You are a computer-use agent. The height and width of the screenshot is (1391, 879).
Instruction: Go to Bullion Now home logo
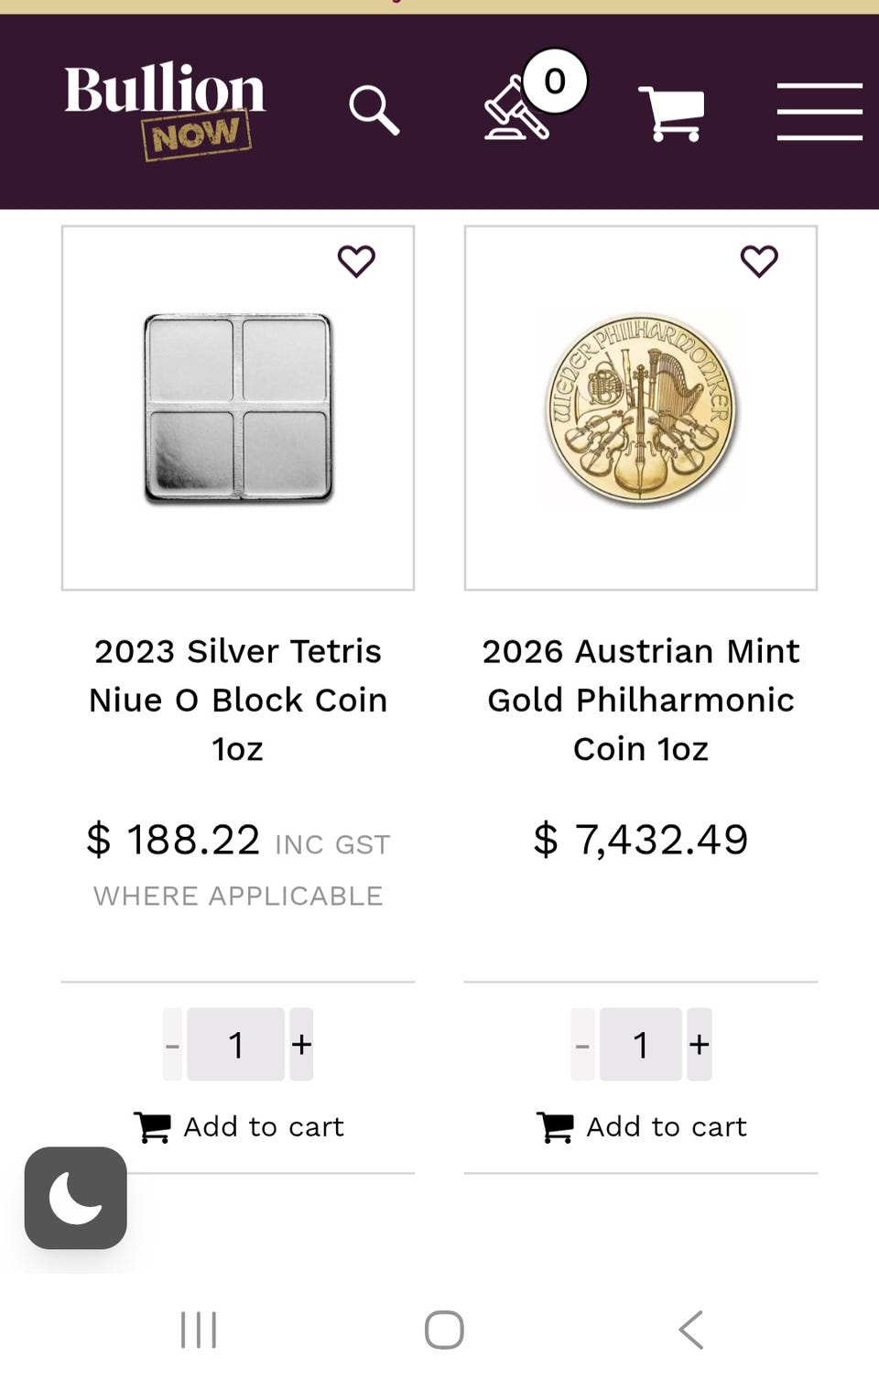coord(165,109)
